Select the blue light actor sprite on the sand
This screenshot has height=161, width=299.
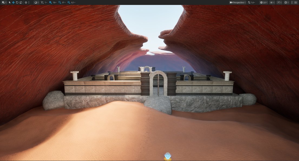coord(167,156)
